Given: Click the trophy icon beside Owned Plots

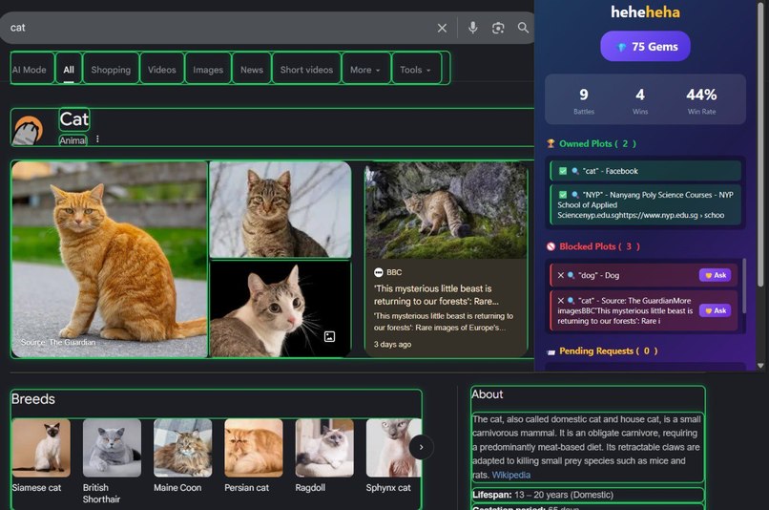Looking at the screenshot, I should 551,144.
